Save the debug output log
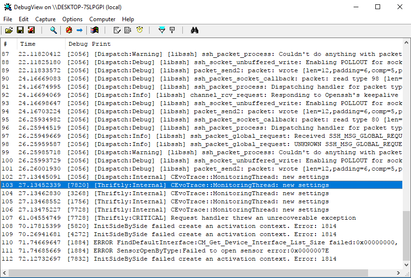Viewport: 411px width, 278px height. click(20, 29)
